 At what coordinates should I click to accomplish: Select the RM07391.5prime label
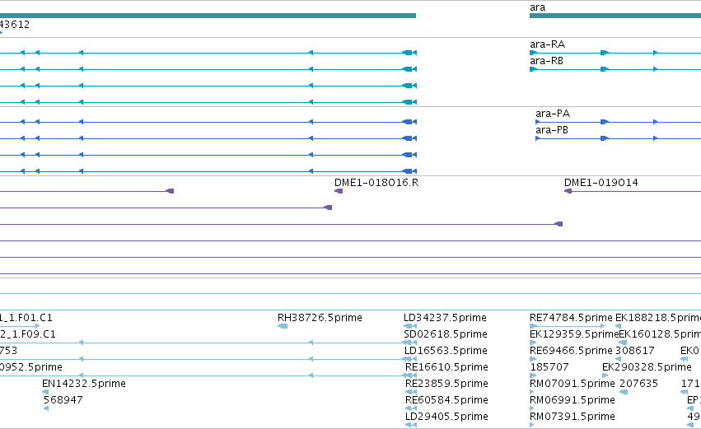(572, 417)
